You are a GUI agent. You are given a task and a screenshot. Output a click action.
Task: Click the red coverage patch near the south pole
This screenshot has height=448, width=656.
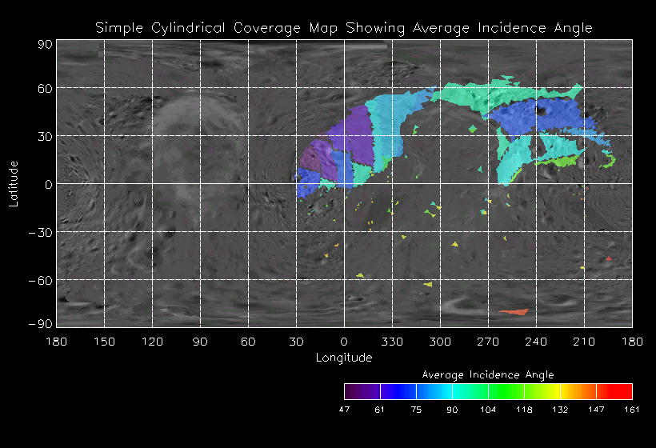(x=514, y=311)
